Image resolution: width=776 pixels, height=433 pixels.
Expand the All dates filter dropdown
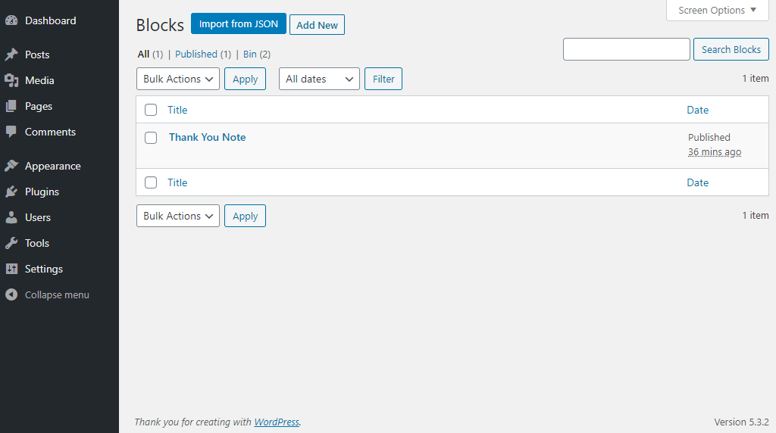coord(319,79)
